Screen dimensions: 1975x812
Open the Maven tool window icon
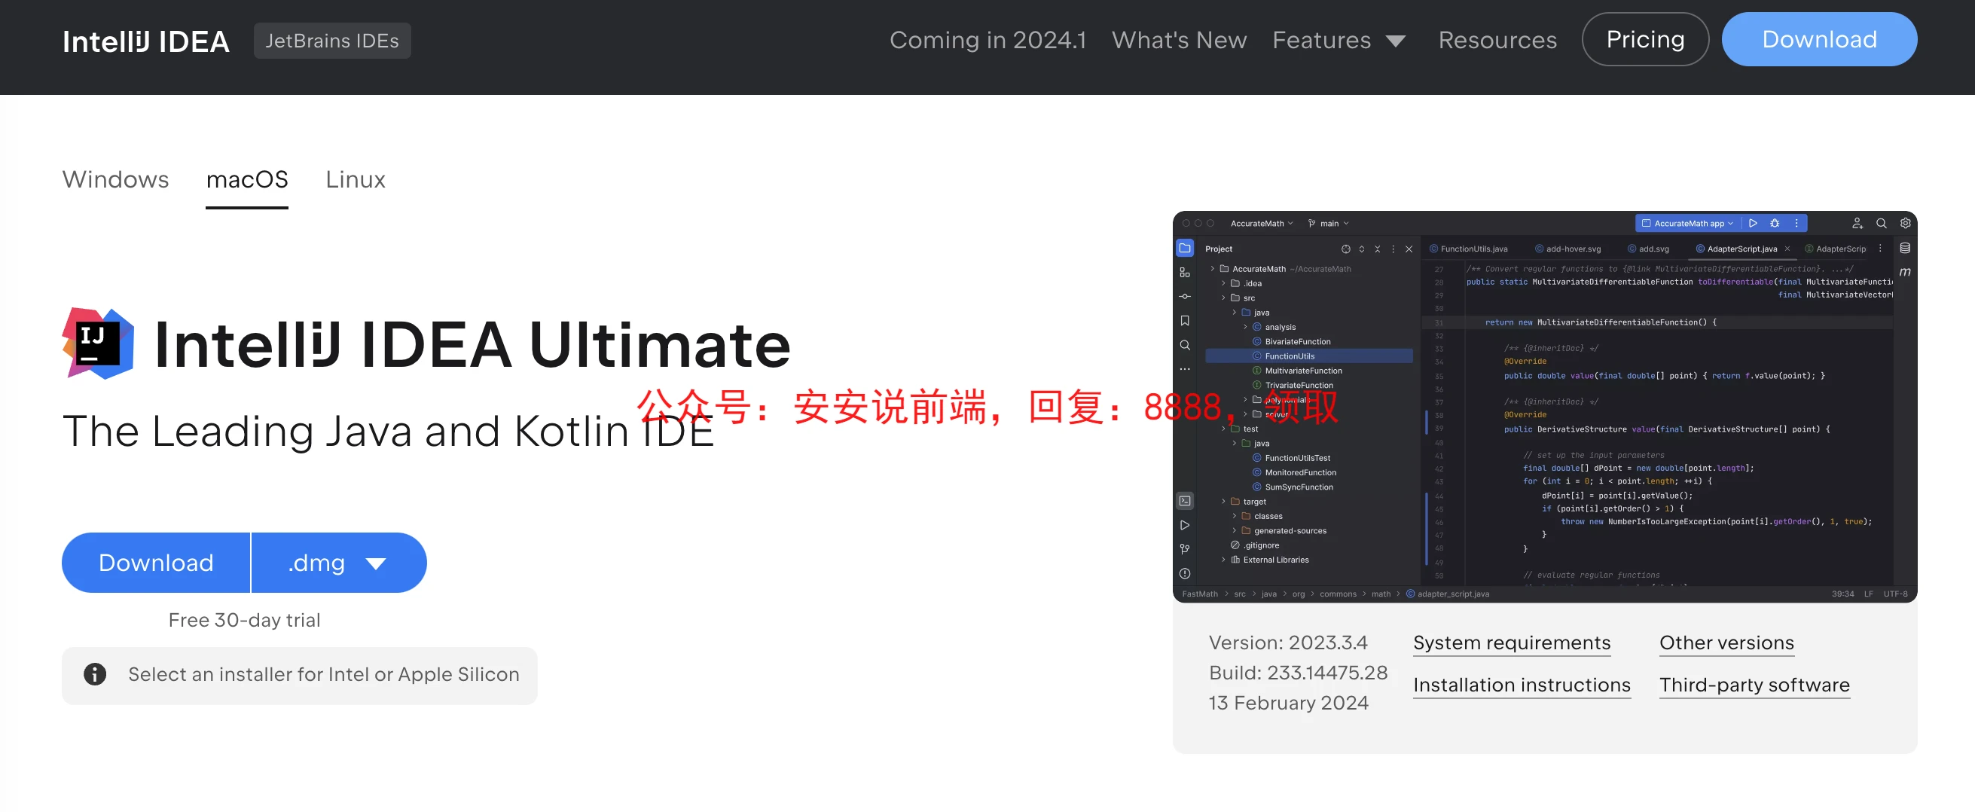click(x=1904, y=272)
